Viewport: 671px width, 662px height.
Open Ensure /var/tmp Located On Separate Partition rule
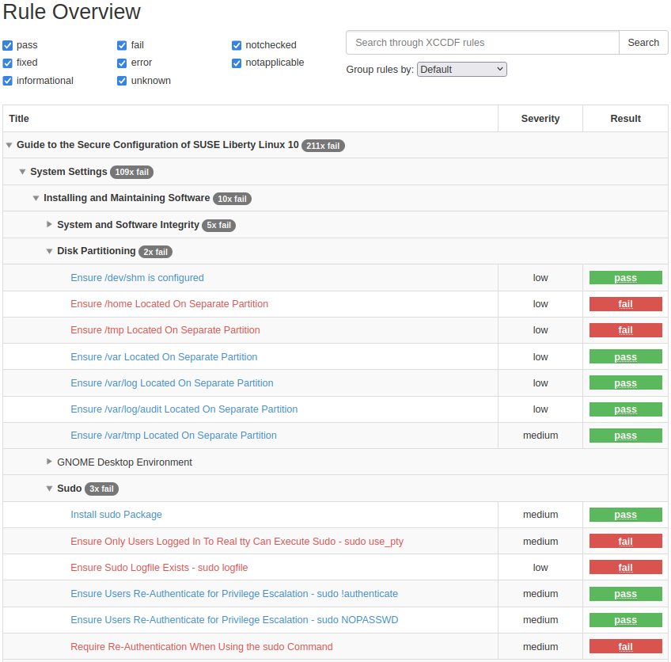173,436
